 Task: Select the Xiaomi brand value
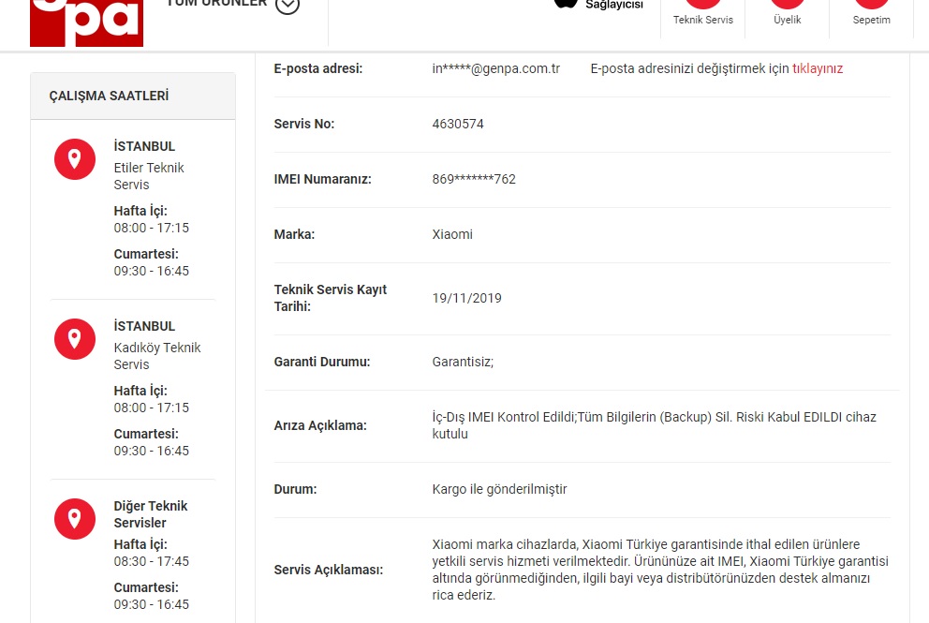452,234
